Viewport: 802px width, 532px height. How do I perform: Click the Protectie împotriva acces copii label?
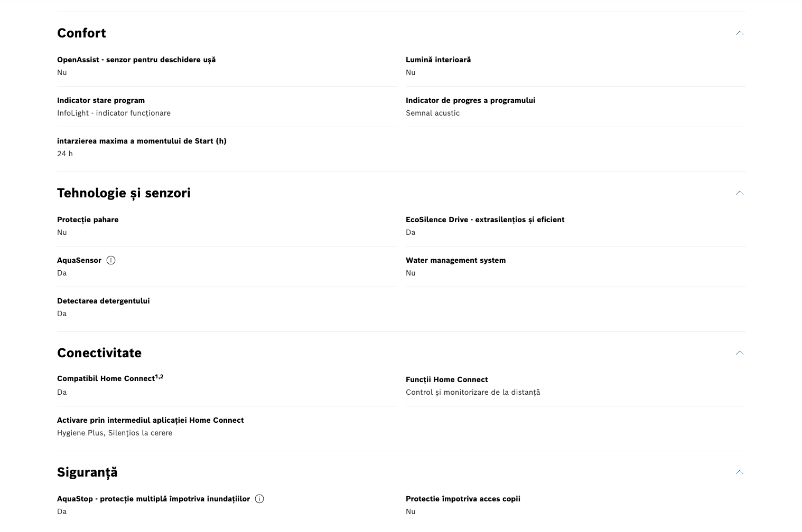click(x=463, y=499)
